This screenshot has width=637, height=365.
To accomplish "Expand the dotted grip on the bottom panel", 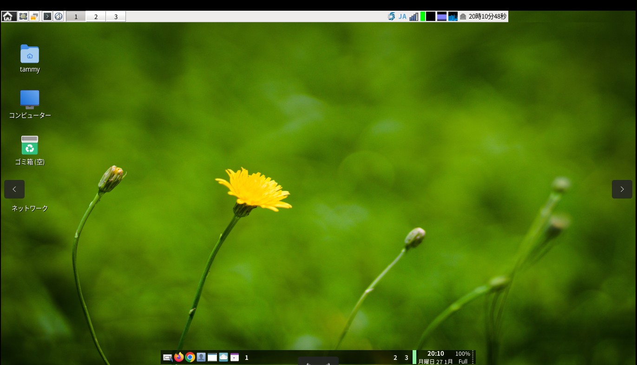I will (472, 357).
